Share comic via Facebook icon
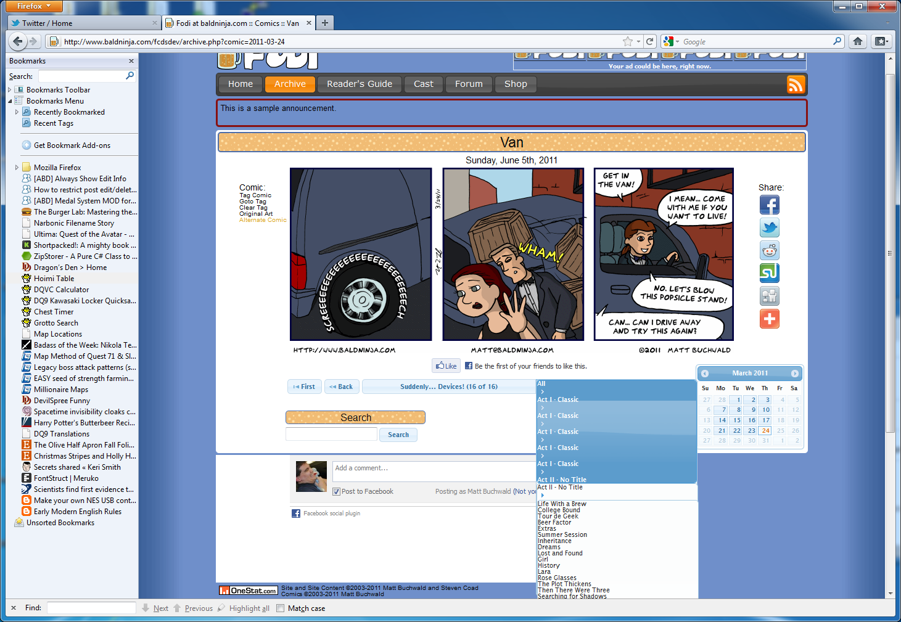This screenshot has height=622, width=901. tap(769, 205)
